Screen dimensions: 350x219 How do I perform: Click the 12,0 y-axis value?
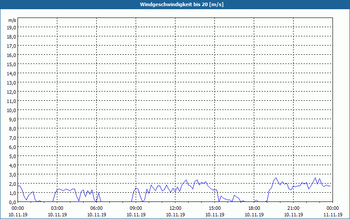(x=11, y=92)
